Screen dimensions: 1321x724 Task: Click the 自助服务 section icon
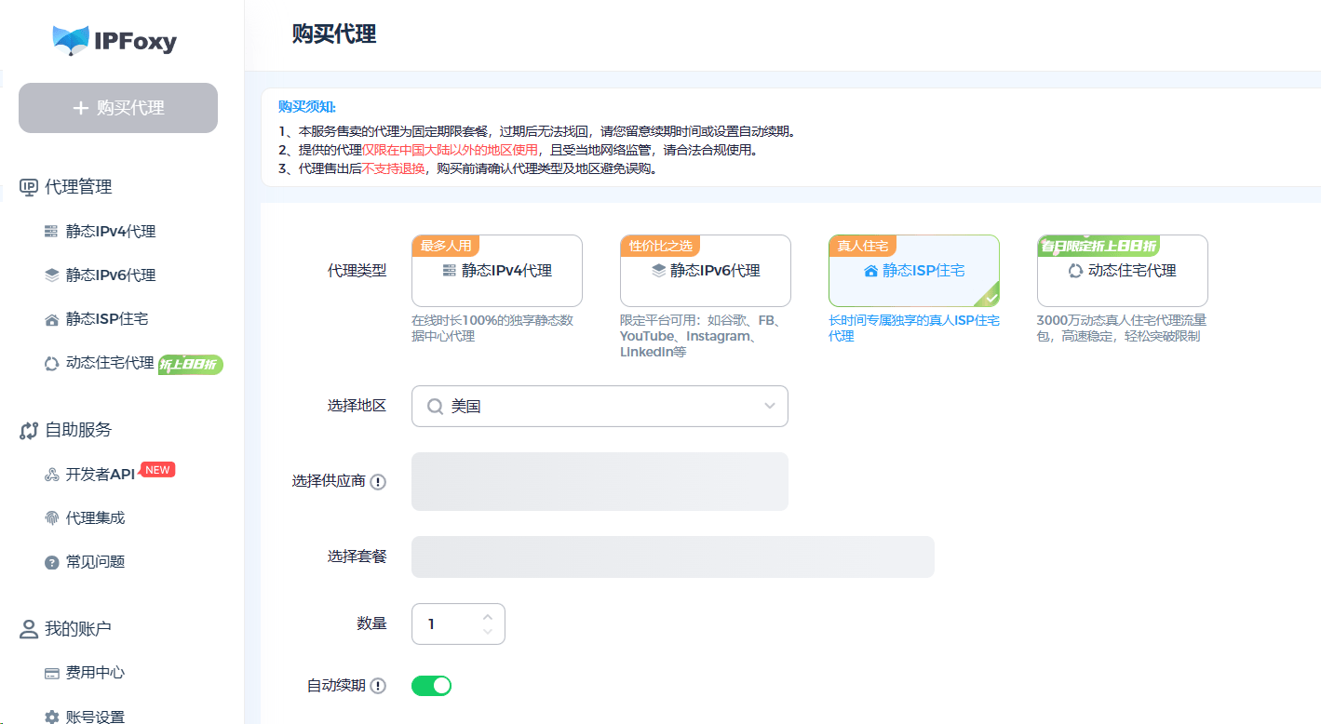pos(29,430)
